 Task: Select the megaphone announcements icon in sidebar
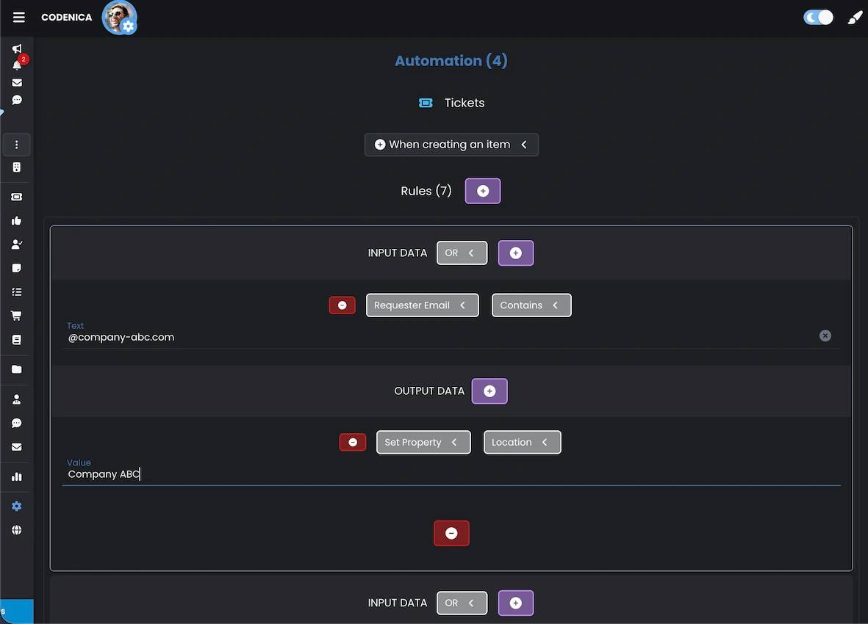tap(16, 47)
